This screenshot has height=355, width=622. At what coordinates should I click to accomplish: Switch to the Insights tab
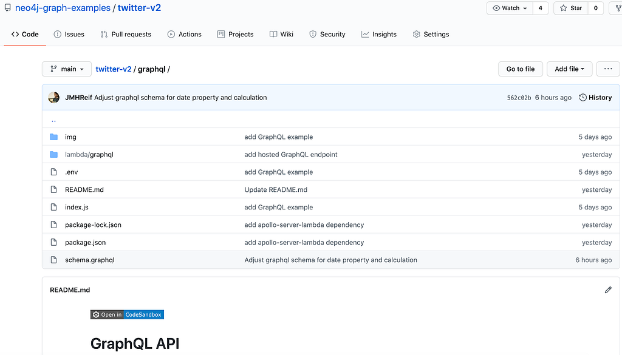(379, 34)
